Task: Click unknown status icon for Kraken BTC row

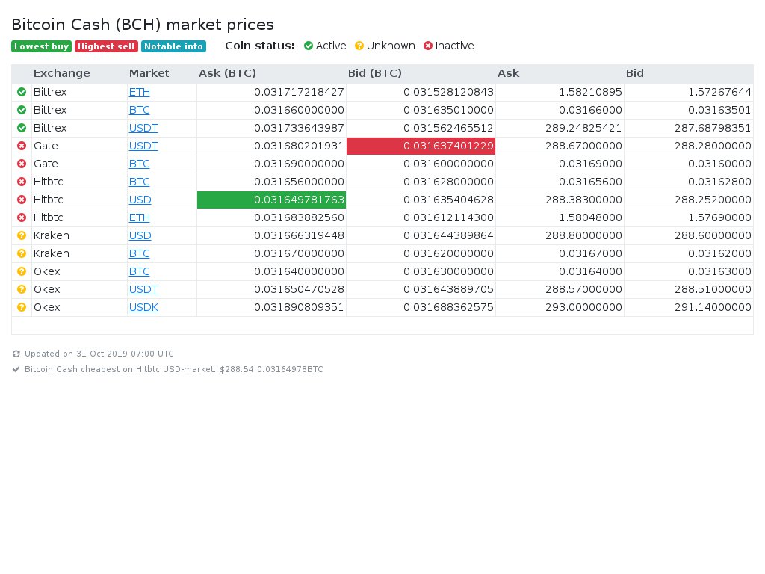Action: click(22, 253)
